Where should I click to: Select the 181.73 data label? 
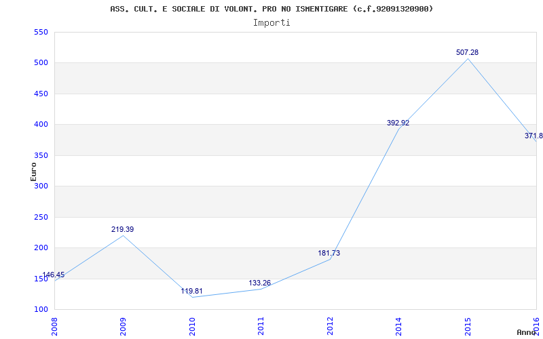(x=329, y=253)
